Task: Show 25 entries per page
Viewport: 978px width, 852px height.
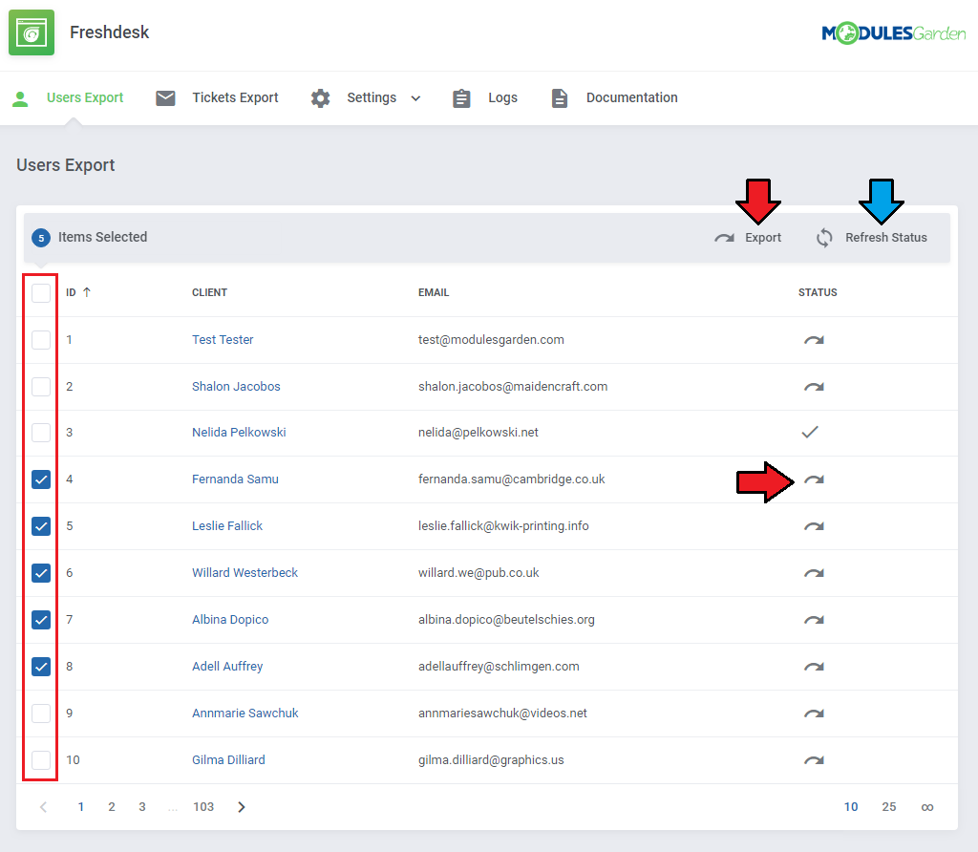Action: point(889,807)
